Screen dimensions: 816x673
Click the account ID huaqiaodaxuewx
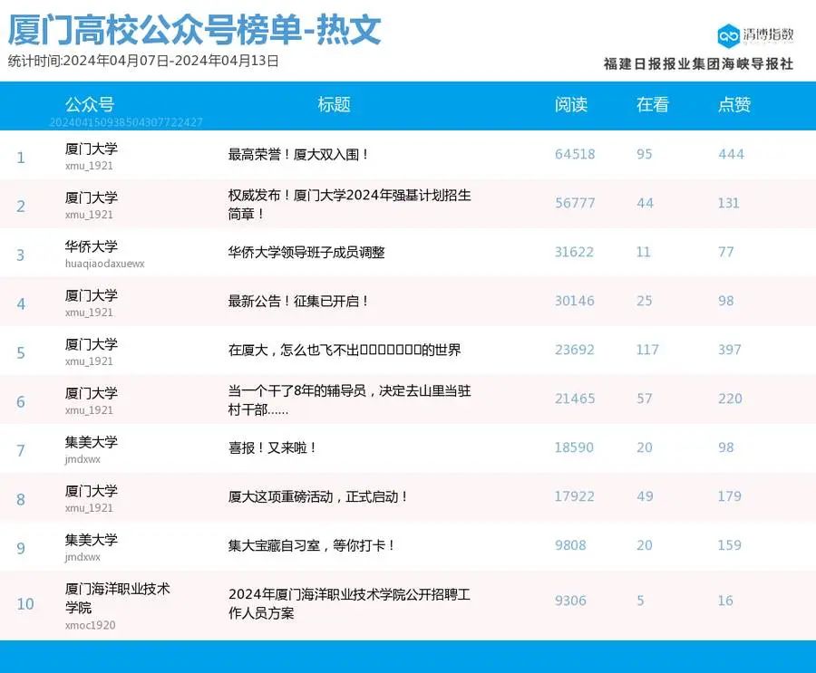tap(104, 264)
